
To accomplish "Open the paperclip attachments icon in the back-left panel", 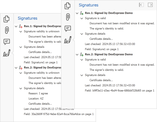I will click(x=7, y=30).
